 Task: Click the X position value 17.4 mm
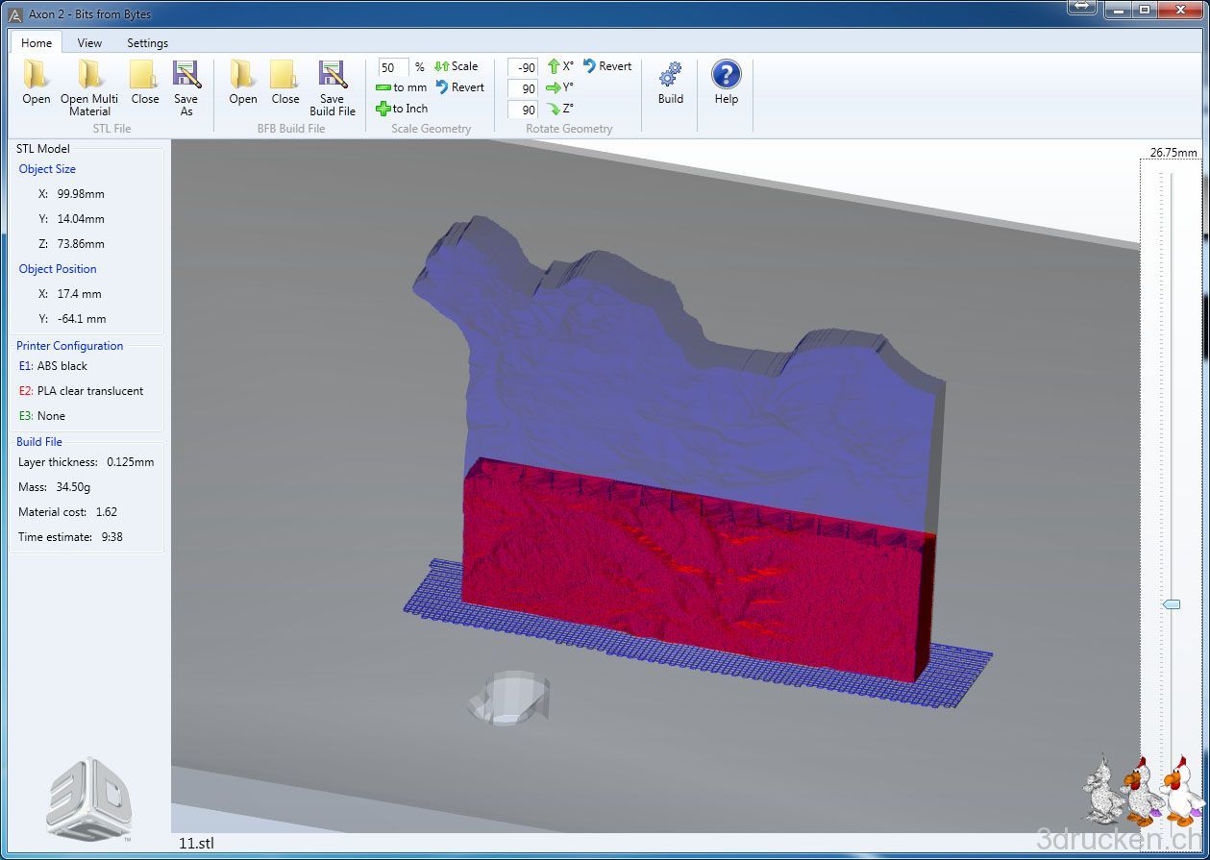pos(79,294)
